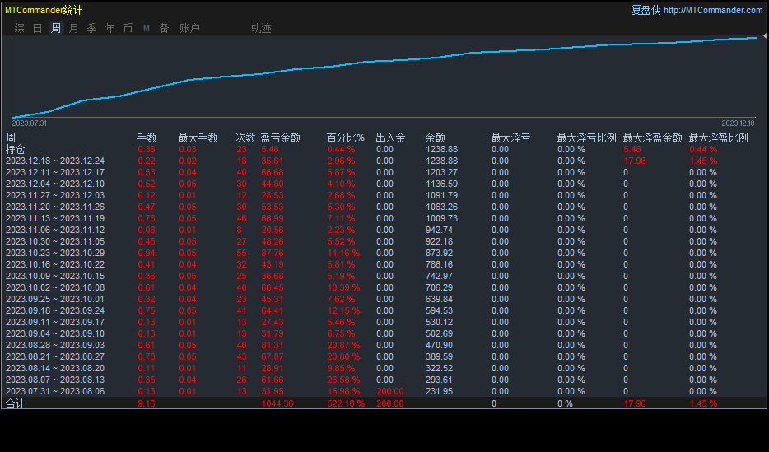
Task: Select the 周 weekly statistics tab
Action: click(x=56, y=29)
